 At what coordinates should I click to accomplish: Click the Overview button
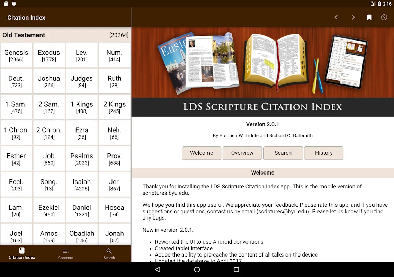pos(242,153)
